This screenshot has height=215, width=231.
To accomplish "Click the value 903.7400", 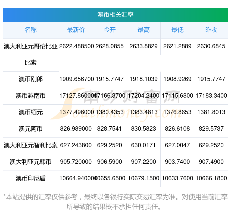I will coord(177,162).
